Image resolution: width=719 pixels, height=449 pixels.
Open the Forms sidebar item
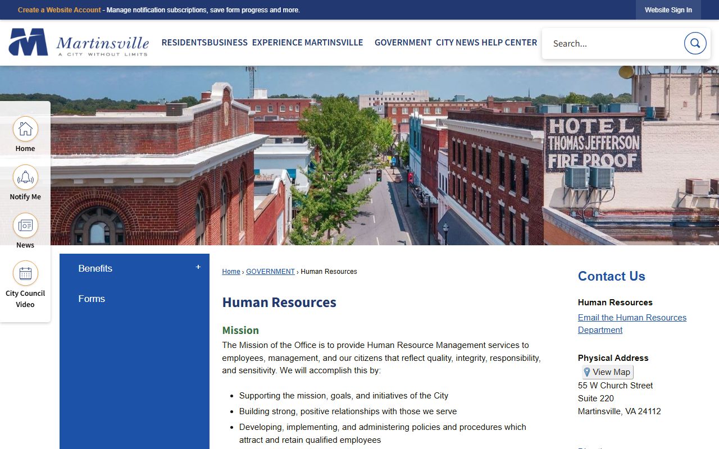pos(92,299)
